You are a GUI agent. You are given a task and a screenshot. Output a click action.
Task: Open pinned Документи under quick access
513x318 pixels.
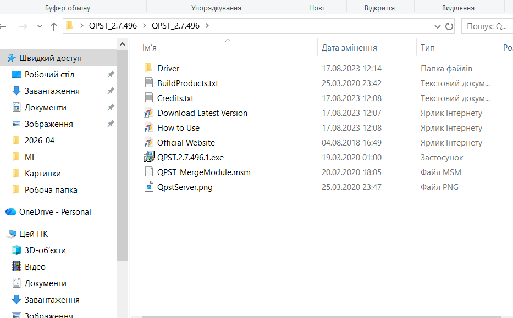46,108
